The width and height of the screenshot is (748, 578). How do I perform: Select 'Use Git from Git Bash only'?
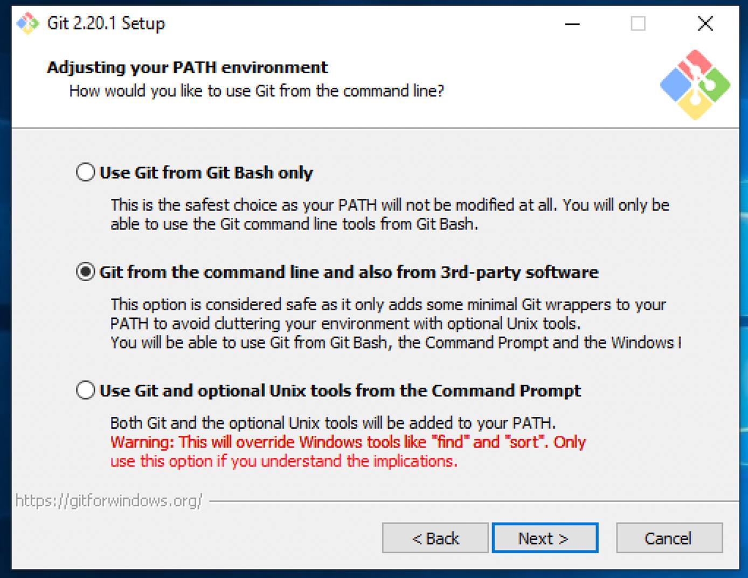tap(85, 172)
